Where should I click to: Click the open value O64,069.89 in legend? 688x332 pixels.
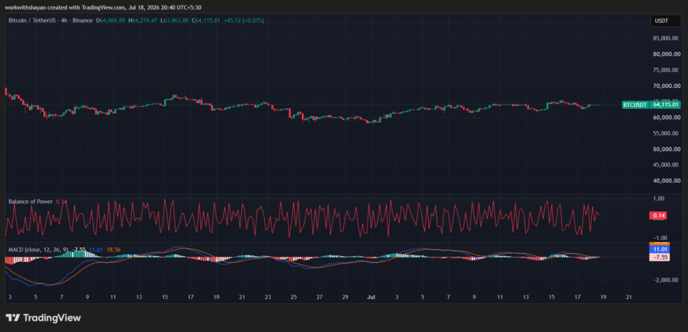(x=111, y=20)
